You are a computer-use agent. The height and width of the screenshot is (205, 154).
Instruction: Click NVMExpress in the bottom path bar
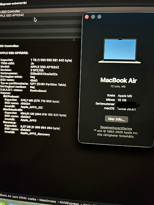pos(69,203)
